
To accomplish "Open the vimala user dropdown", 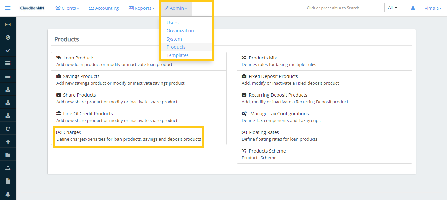I will (x=433, y=8).
